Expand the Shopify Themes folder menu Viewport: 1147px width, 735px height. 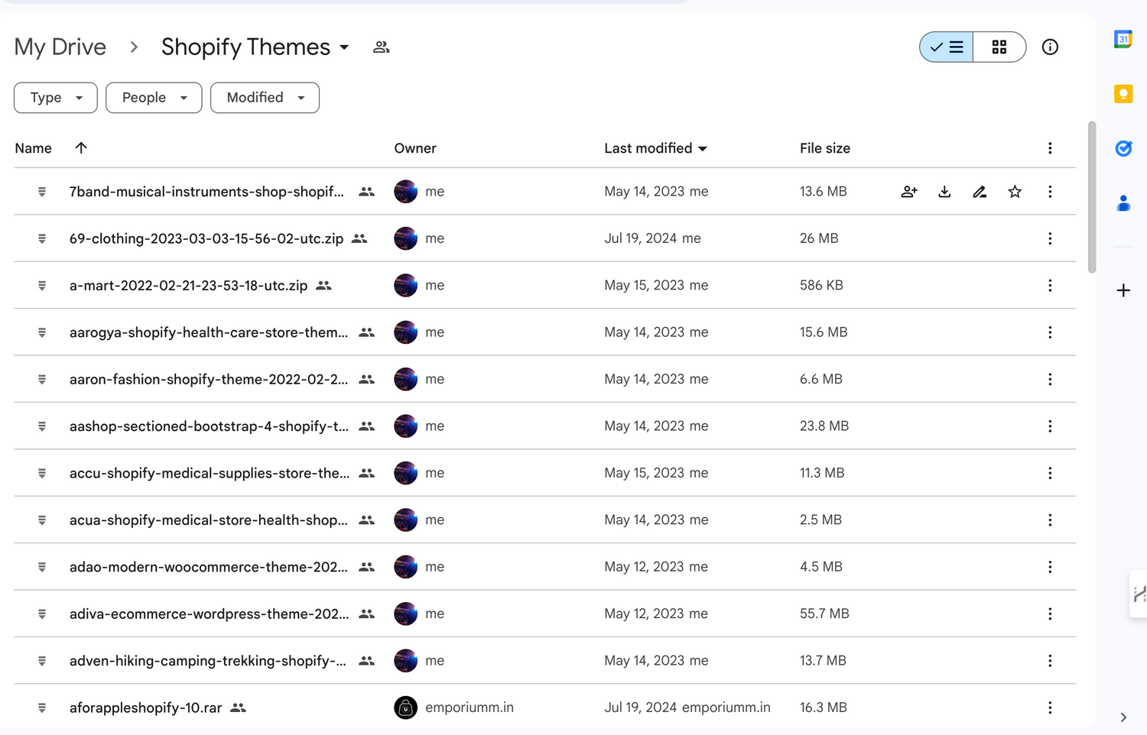345,47
